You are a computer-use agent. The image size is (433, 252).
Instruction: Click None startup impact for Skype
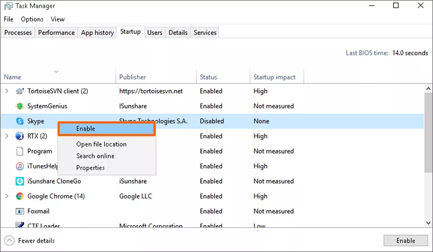[x=261, y=121]
